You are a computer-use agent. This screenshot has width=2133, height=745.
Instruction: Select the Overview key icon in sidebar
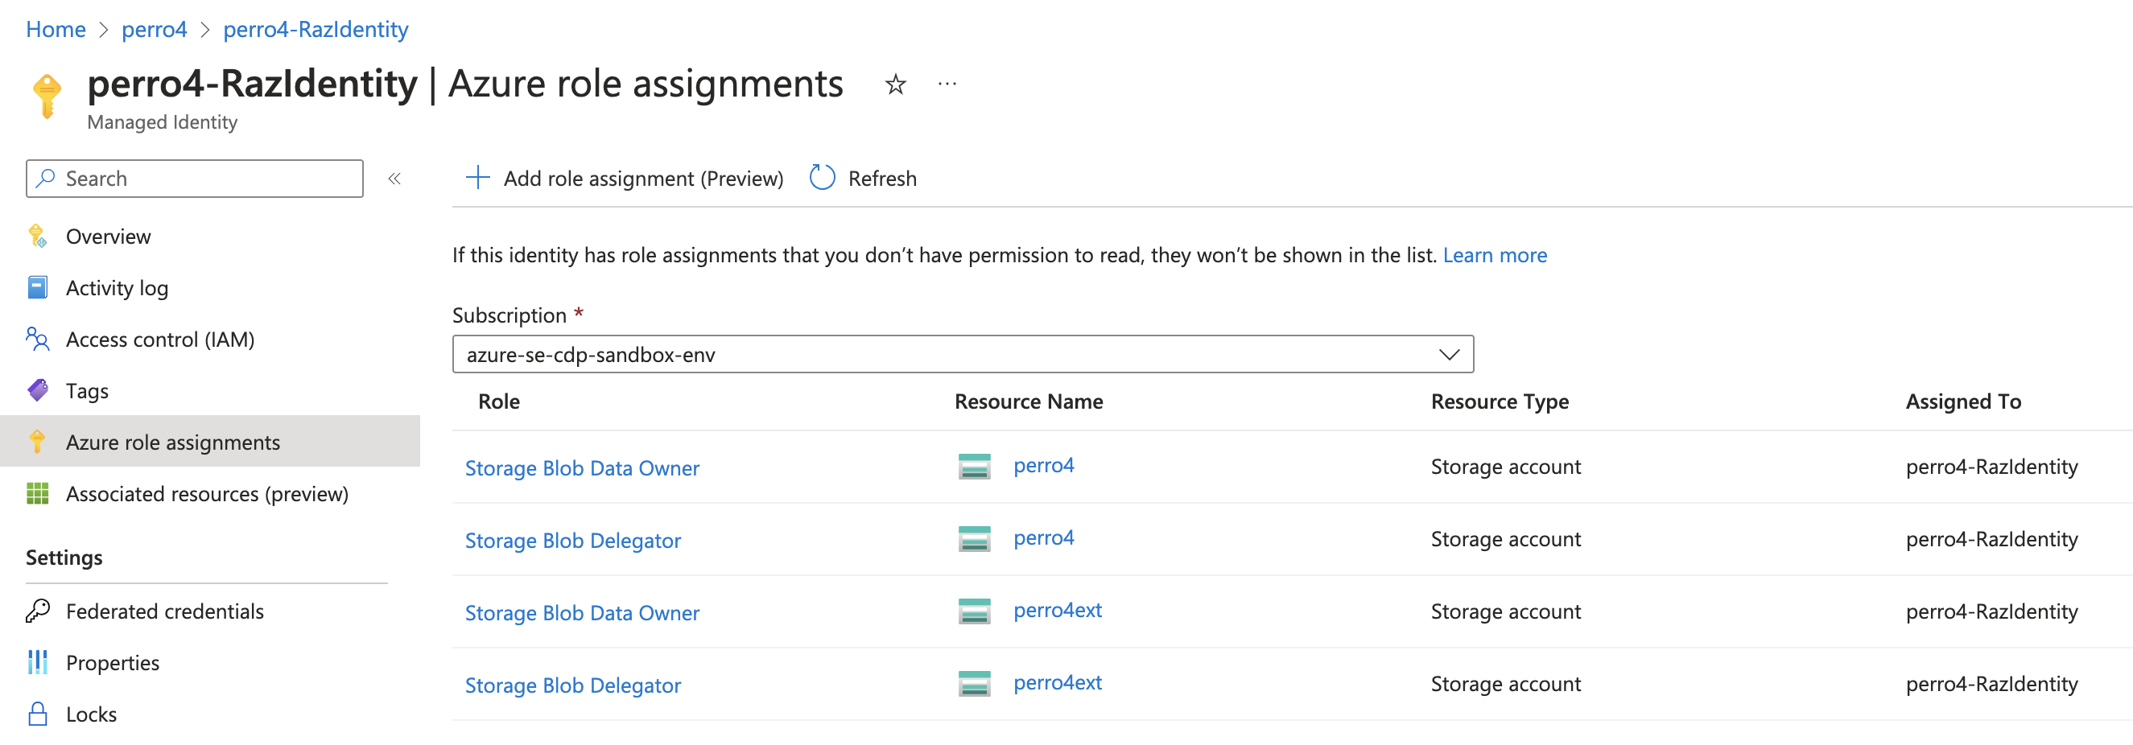pos(39,236)
